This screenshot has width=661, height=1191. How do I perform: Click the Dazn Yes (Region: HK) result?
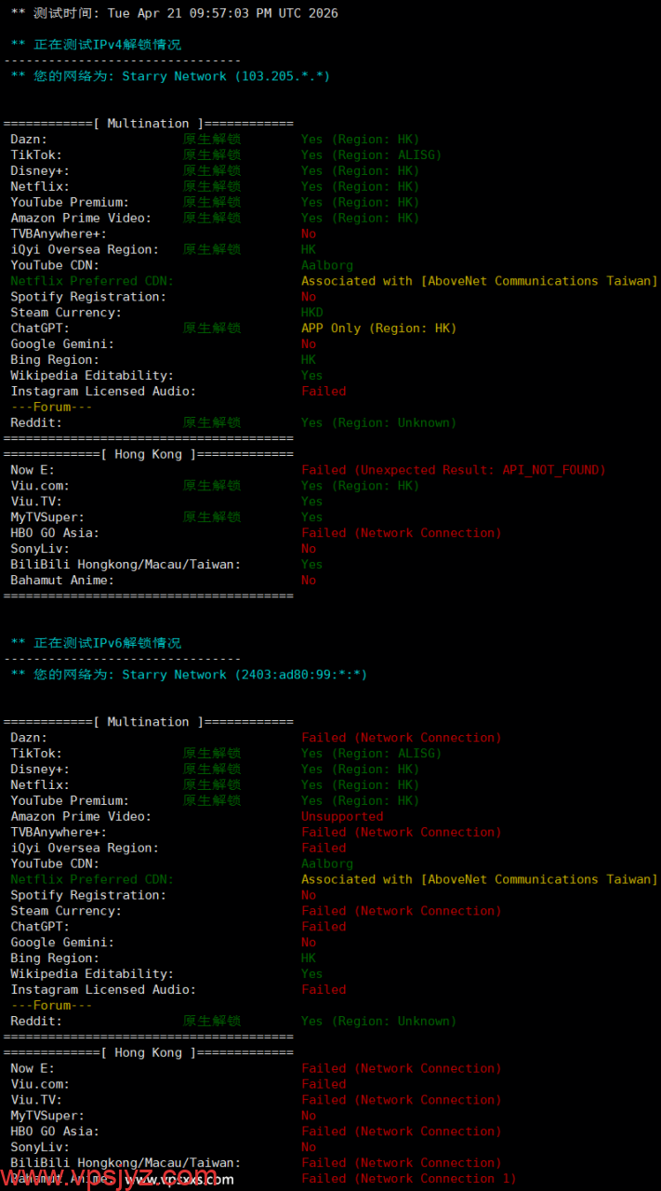(x=360, y=140)
